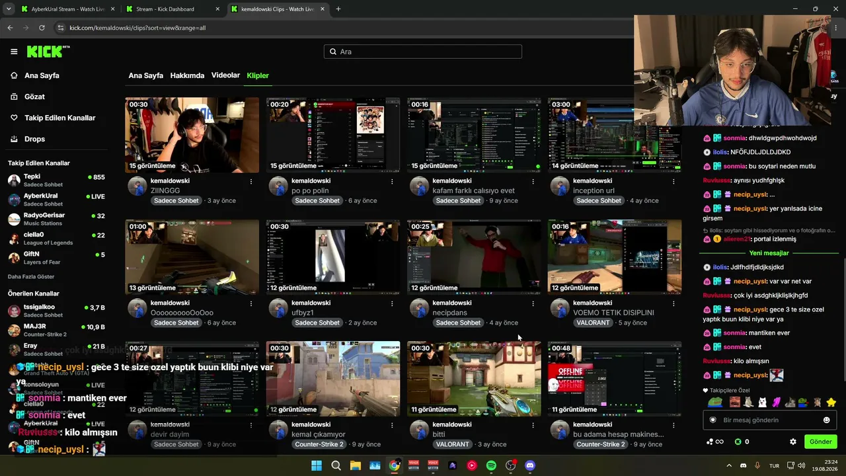
Task: Open options menu for inception url clip
Action: (x=674, y=181)
